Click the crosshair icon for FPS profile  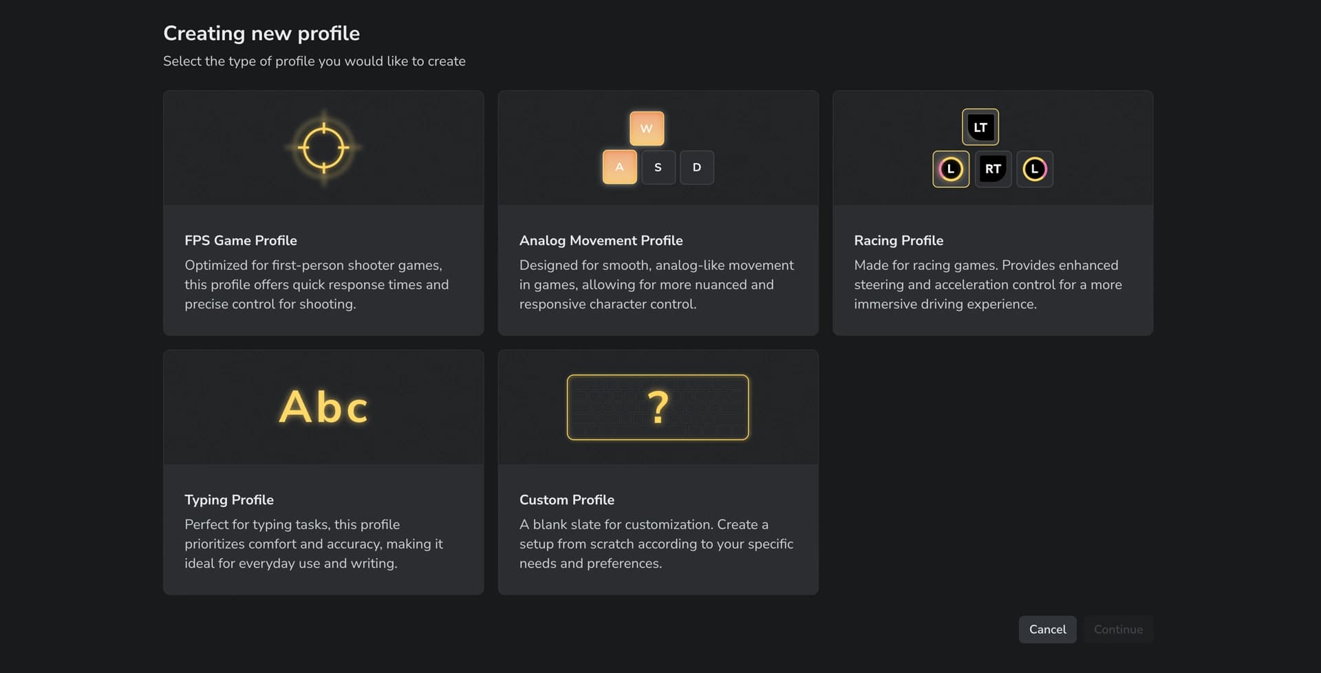coord(323,148)
